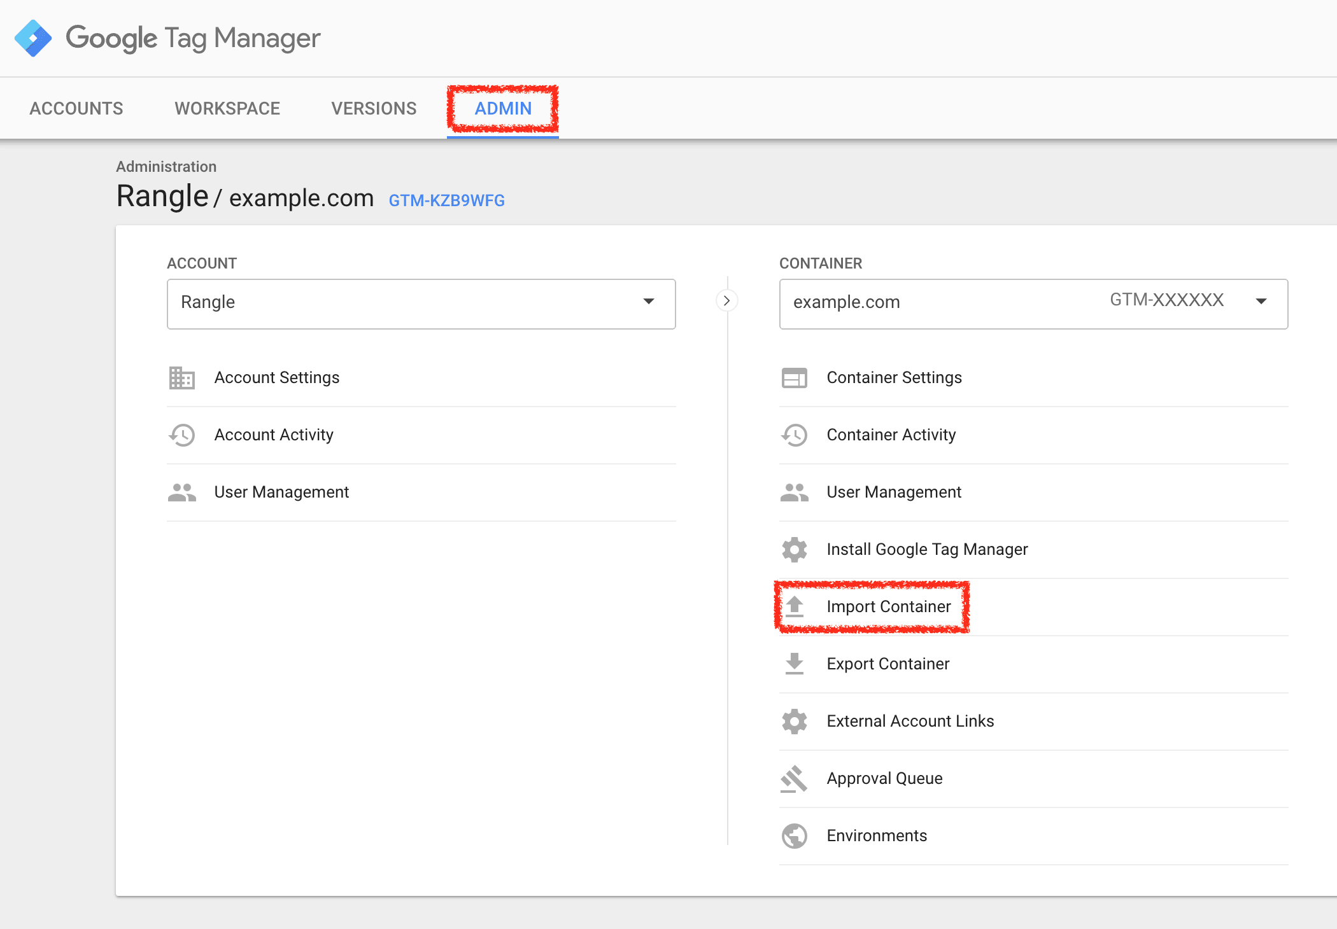Click the Import Container upload icon
This screenshot has width=1337, height=929.
pyautogui.click(x=795, y=607)
